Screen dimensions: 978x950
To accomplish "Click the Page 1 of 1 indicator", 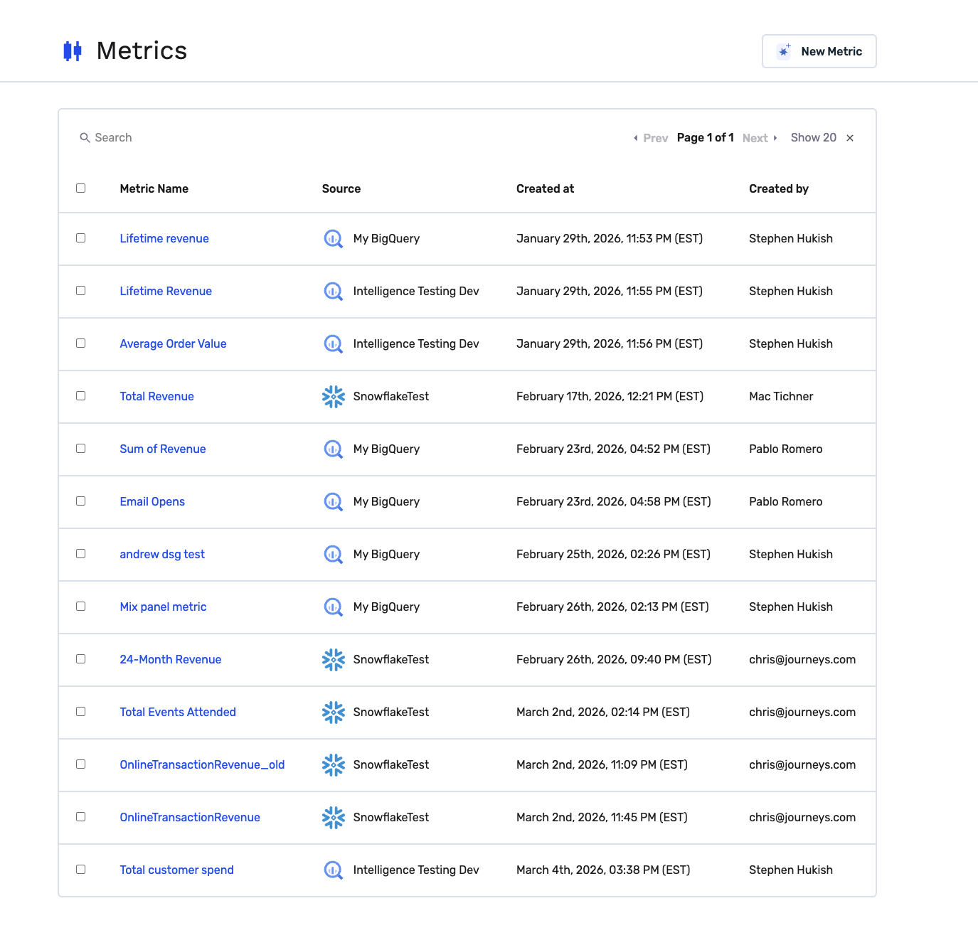I will click(x=706, y=137).
